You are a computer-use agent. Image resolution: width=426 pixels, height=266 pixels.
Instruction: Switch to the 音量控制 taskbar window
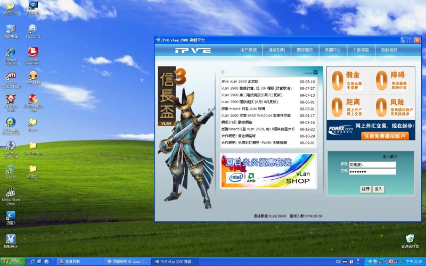click(x=80, y=262)
